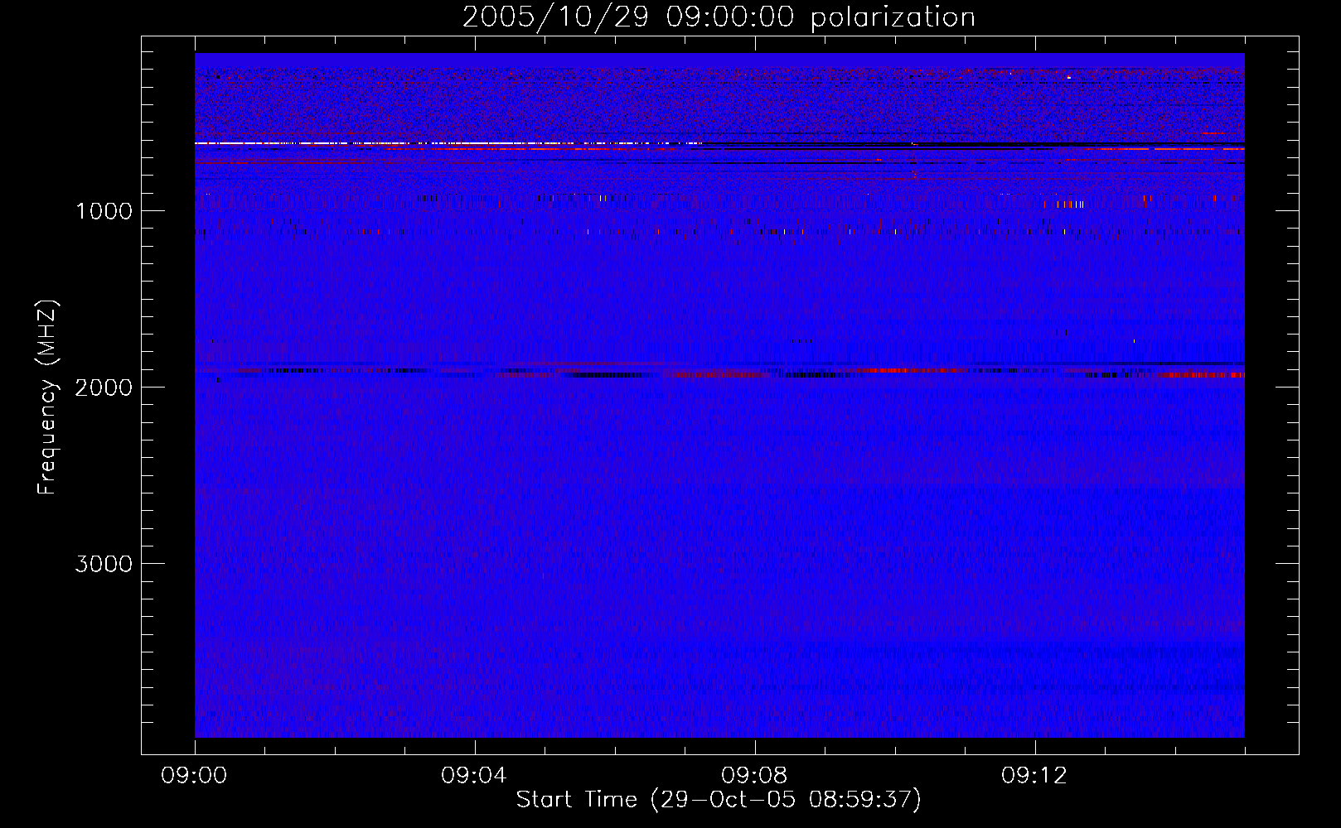Click the plot title '2005/10/29 09:00:00 polarization'
The image size is (1341, 828).
coord(719,17)
